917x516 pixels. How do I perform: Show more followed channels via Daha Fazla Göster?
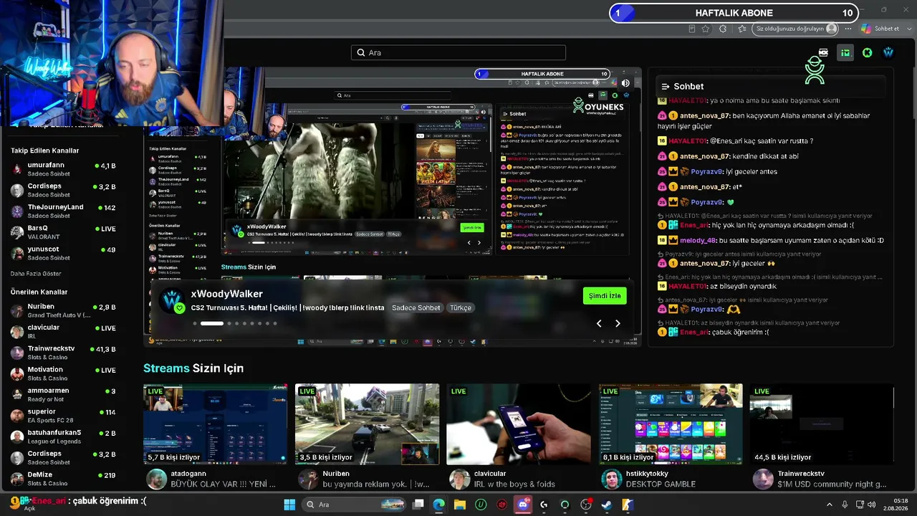[x=36, y=274]
